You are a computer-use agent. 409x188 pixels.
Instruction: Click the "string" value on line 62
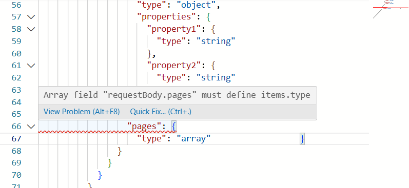click(x=216, y=77)
